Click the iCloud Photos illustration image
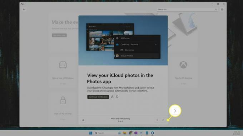 click(123, 40)
